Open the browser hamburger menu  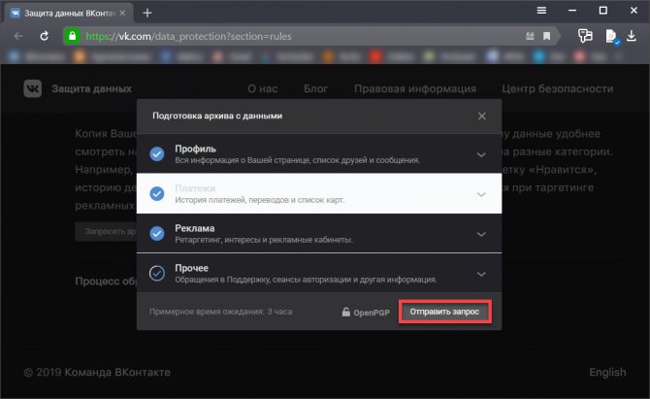click(x=541, y=11)
